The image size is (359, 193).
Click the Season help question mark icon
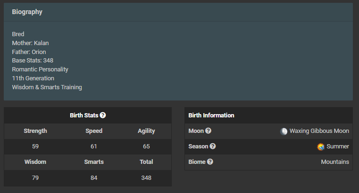tap(213, 146)
